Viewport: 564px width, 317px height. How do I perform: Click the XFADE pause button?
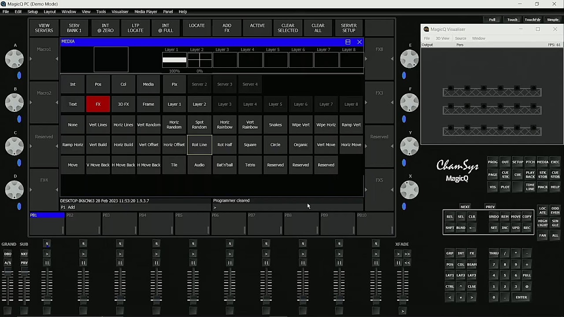pyautogui.click(x=398, y=263)
